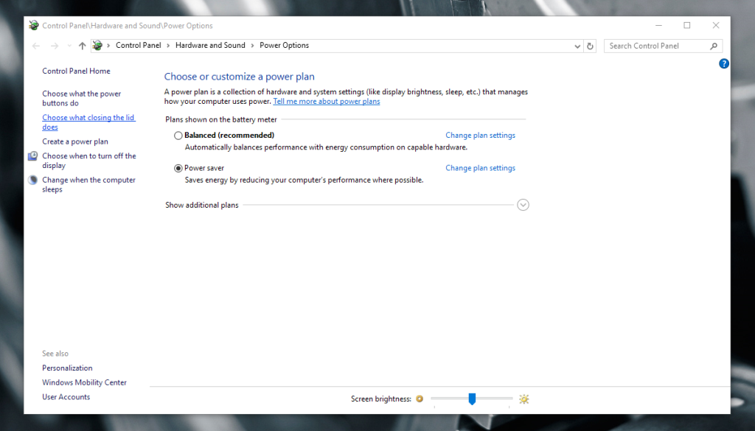
Task: Click the up-one-level arrow in navigation bar
Action: pyautogui.click(x=82, y=46)
